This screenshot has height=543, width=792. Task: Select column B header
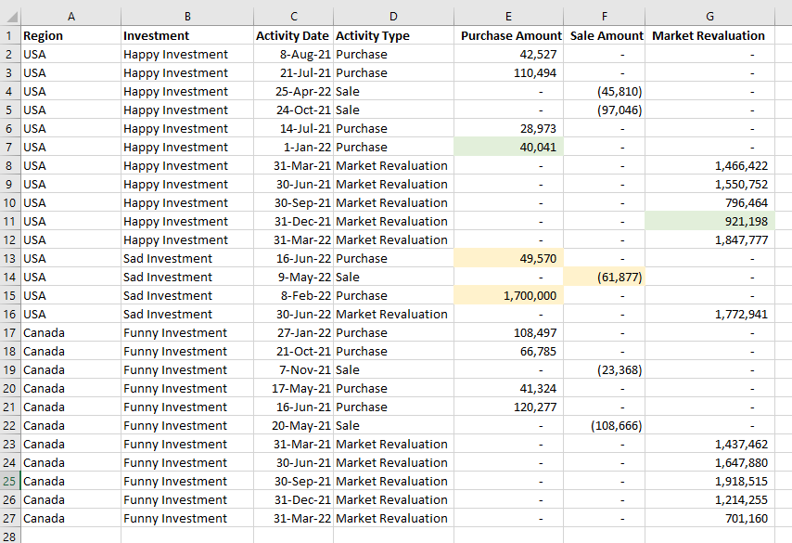pyautogui.click(x=187, y=17)
